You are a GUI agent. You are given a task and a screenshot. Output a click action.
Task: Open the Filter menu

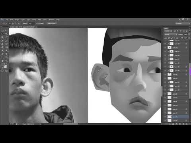coord(39,20)
